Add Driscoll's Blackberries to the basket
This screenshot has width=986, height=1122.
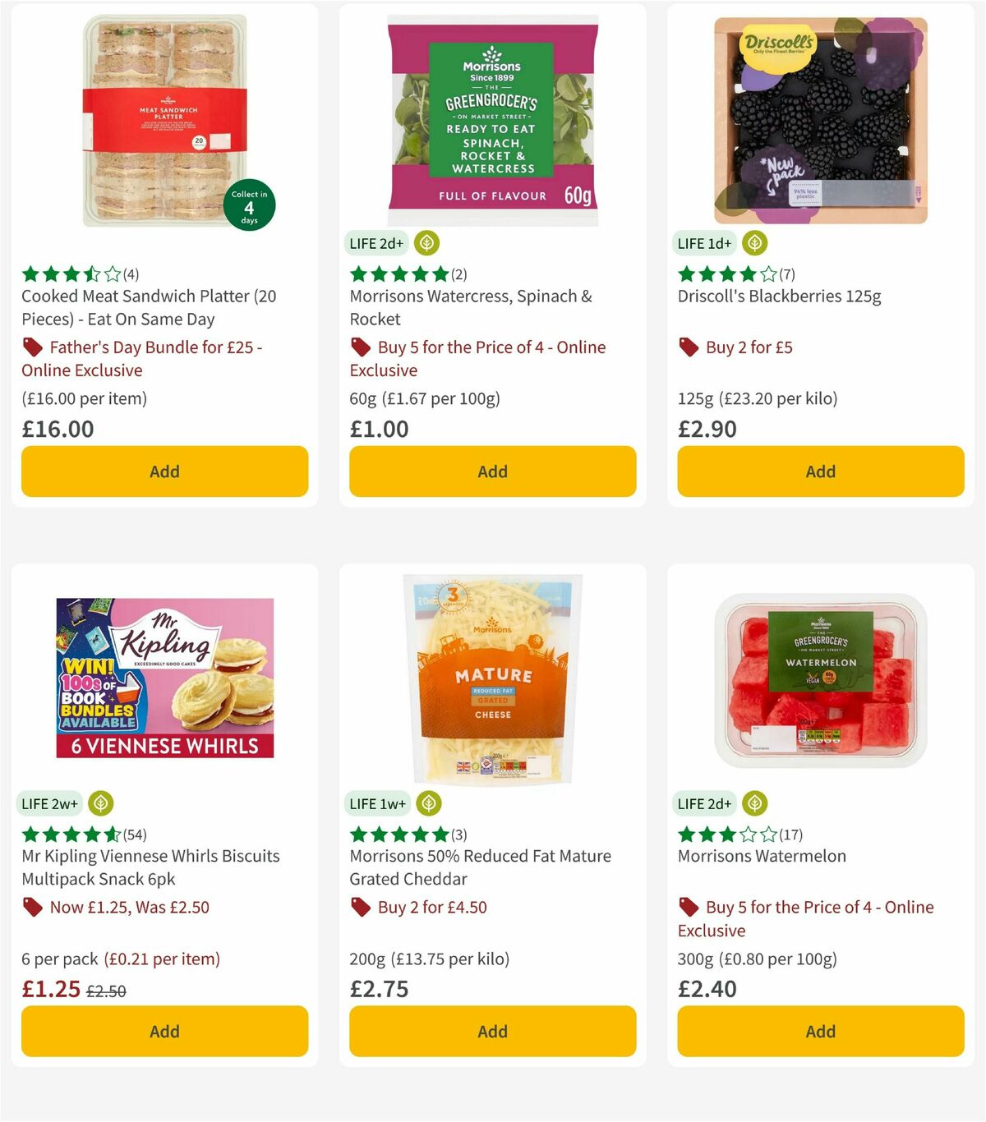(820, 471)
